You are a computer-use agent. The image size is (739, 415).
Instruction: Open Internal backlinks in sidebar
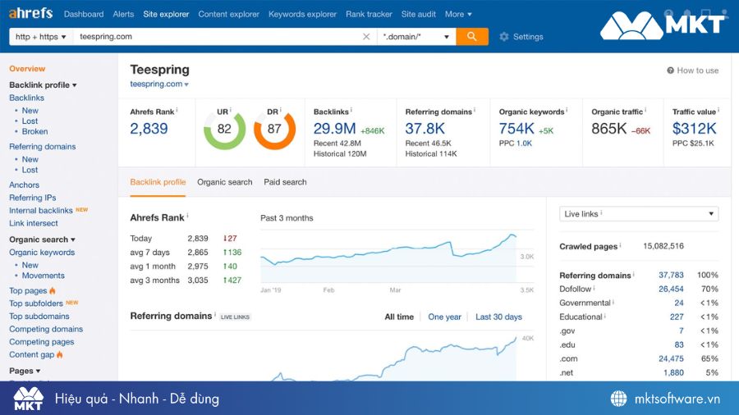tap(41, 210)
